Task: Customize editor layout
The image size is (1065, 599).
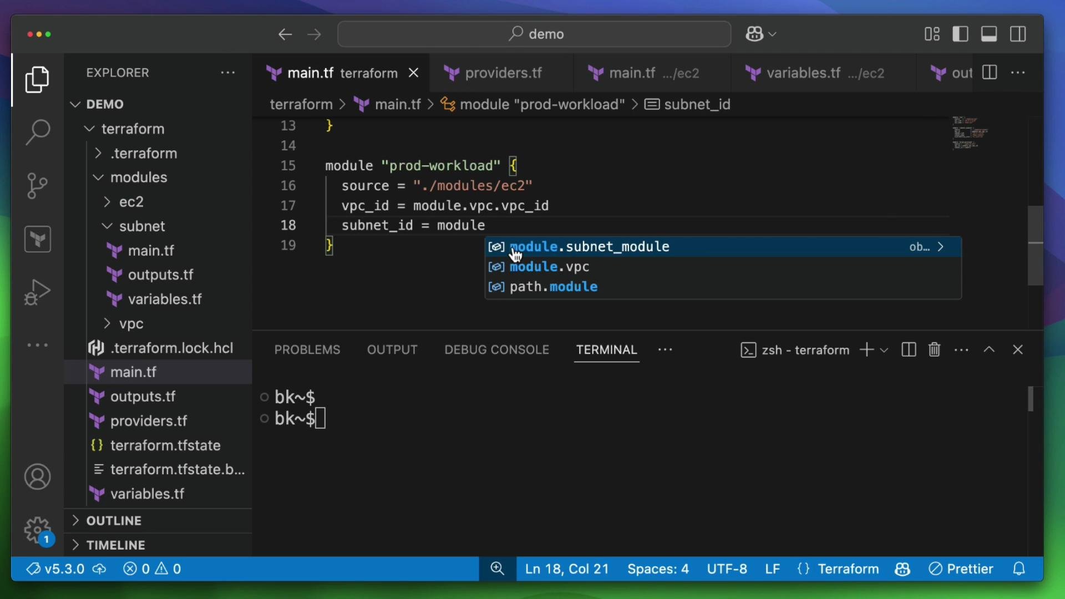Action: click(932, 34)
